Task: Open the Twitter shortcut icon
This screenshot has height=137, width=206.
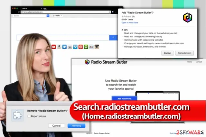Action: (x=64, y=47)
